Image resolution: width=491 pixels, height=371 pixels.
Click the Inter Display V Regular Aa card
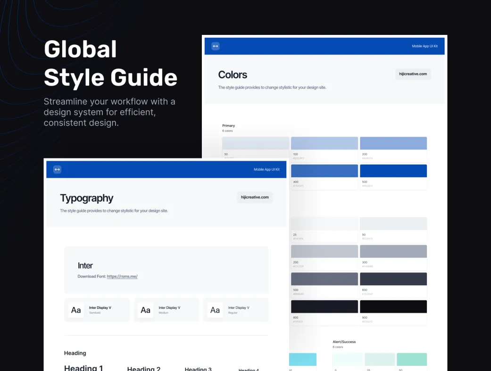click(236, 310)
